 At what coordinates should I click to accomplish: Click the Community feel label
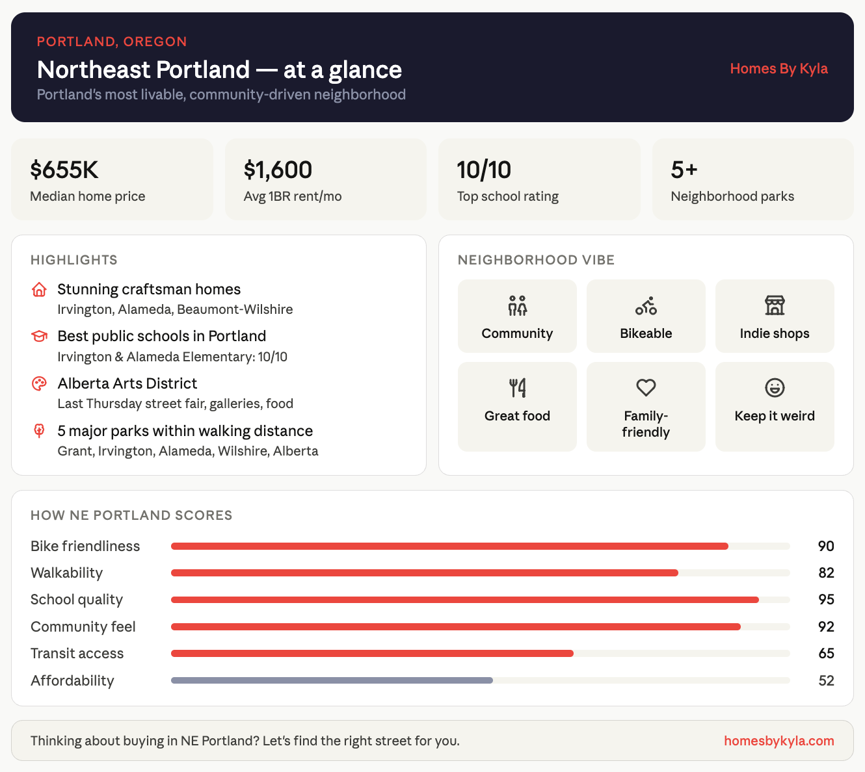pos(83,627)
